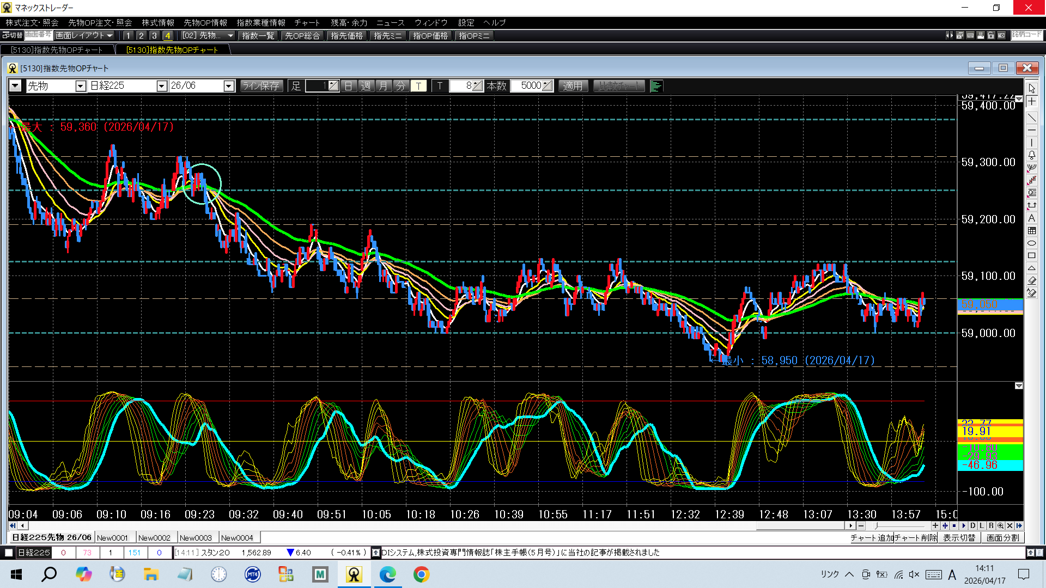The width and height of the screenshot is (1046, 588).
Task: Select the eraser tool icon
Action: 1032,280
